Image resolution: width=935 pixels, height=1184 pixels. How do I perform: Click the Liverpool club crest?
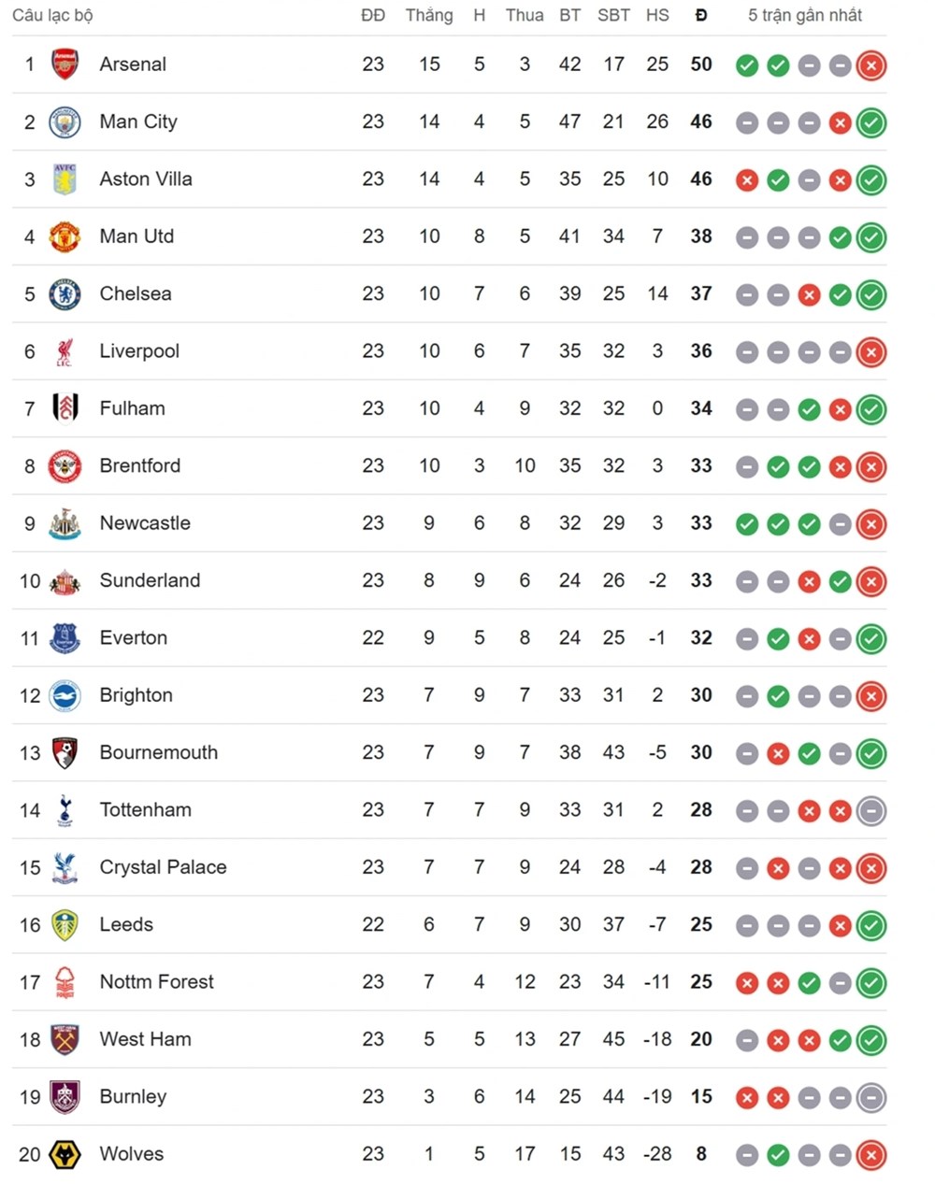(x=65, y=351)
